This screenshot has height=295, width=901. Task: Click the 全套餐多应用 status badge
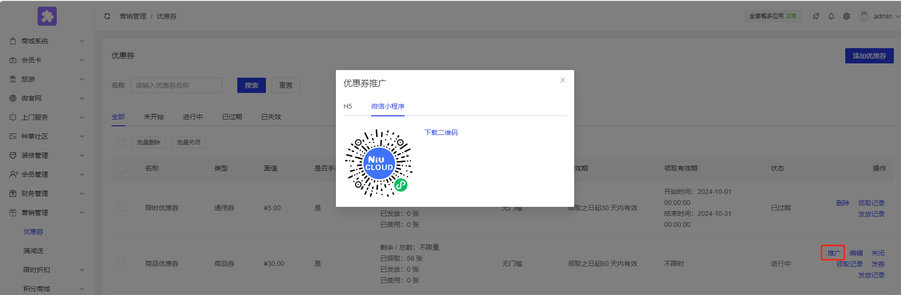773,16
